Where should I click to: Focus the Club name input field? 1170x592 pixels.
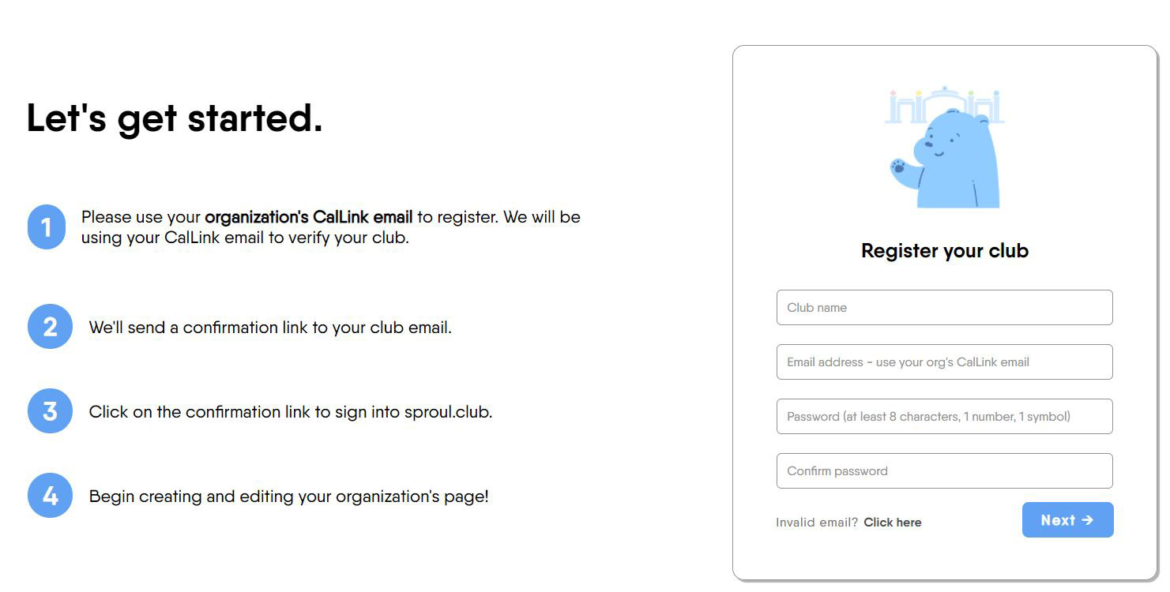pos(944,308)
